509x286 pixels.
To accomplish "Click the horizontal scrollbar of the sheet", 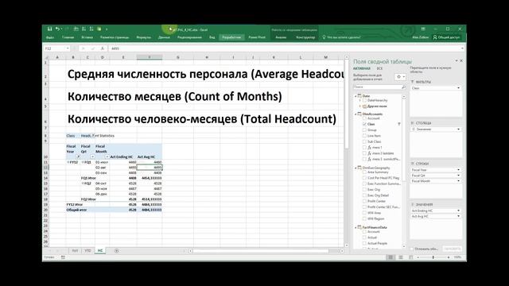I will pyautogui.click(x=261, y=251).
